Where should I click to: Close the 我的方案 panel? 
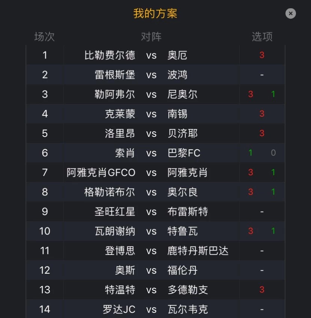290,13
